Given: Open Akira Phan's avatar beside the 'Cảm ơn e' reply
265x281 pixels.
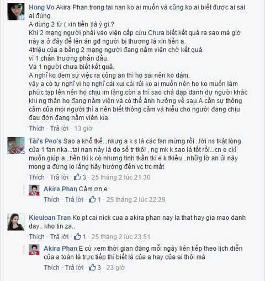Looking at the screenshot, I should click(x=34, y=190).
